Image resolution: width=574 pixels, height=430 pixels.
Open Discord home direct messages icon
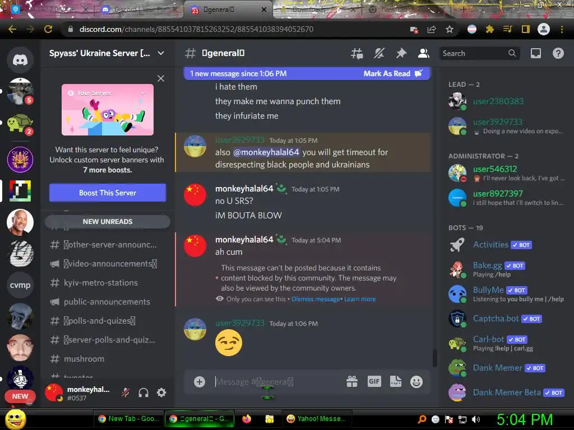(20, 59)
